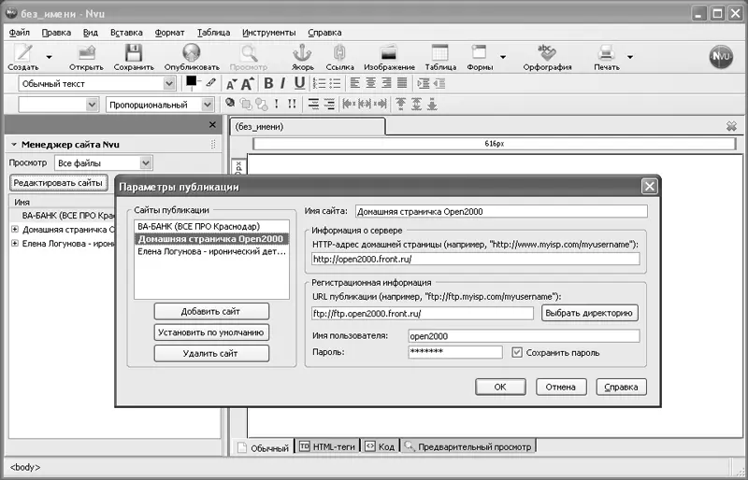Click the Изображение image icon
748x480 pixels.
click(x=389, y=53)
